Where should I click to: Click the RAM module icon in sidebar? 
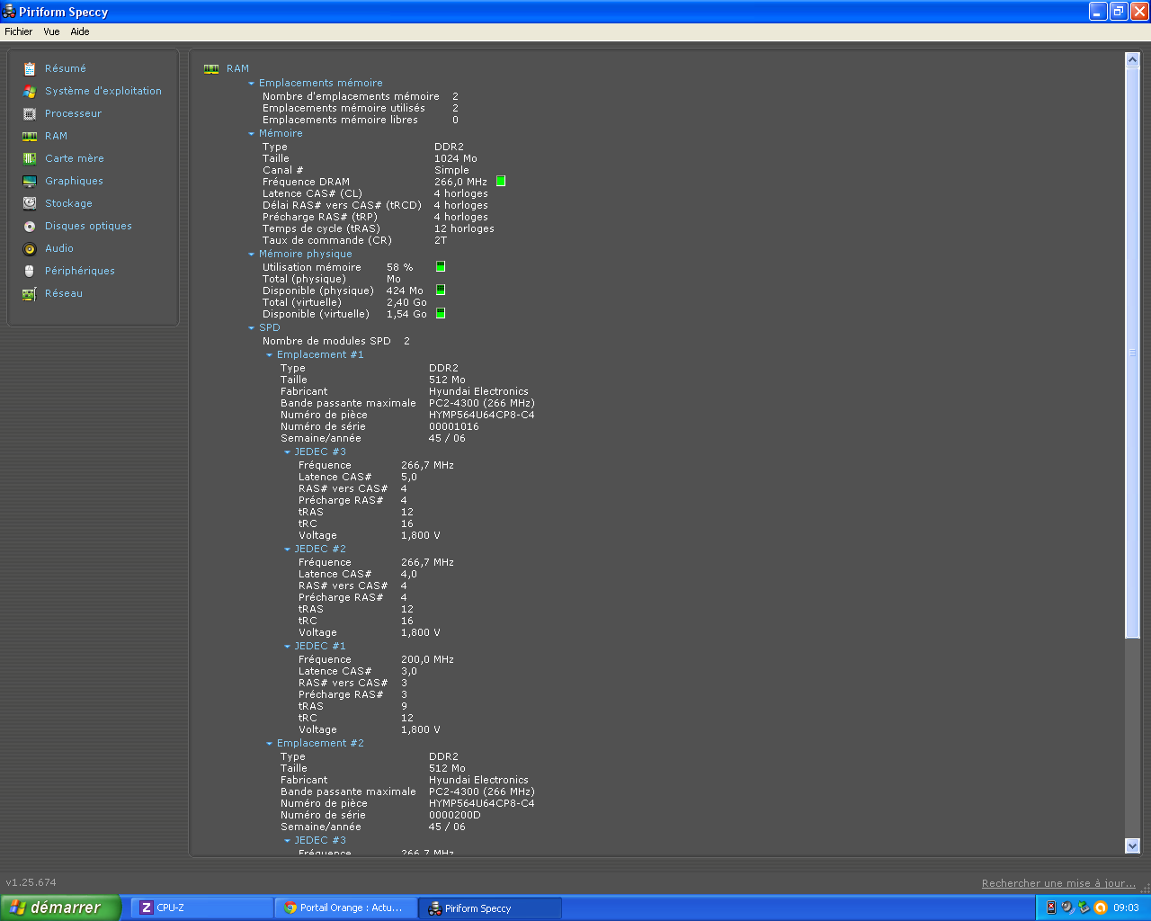click(x=30, y=136)
